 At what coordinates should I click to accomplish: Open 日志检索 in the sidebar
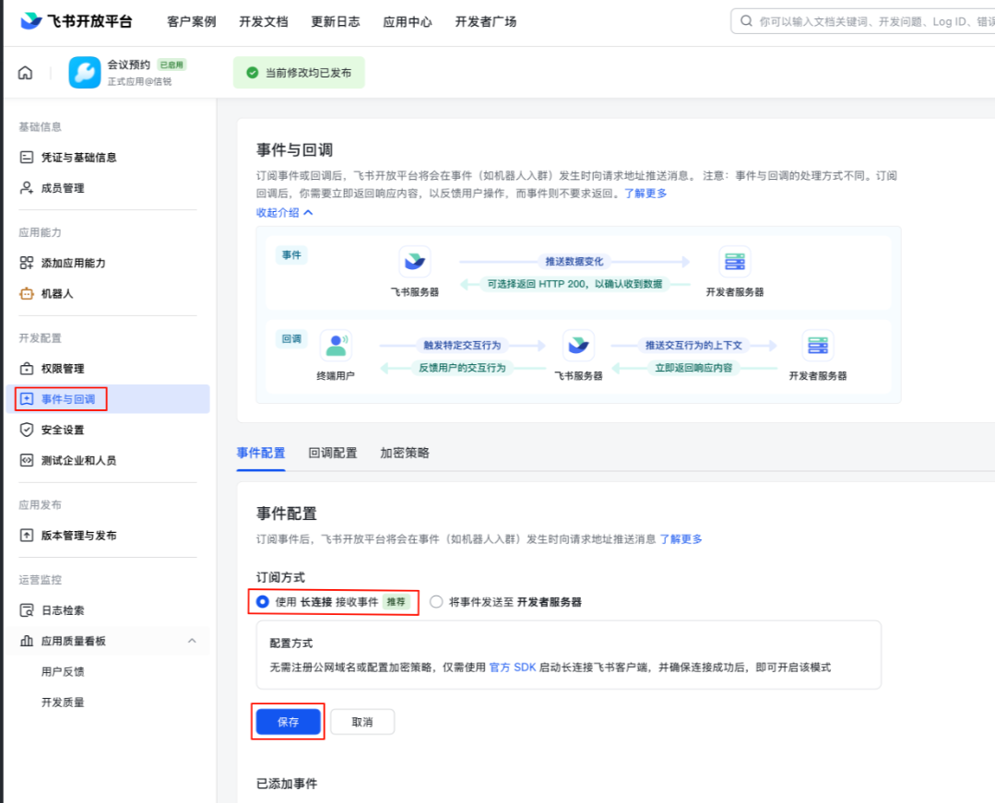click(63, 610)
